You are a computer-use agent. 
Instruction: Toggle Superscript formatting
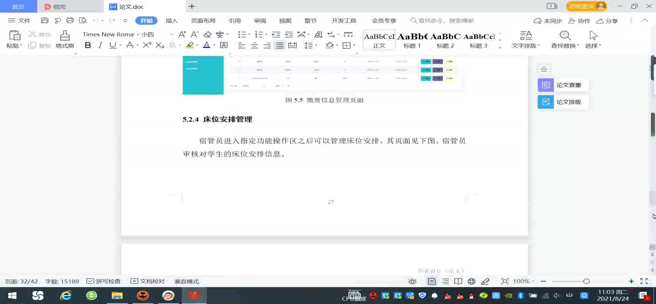[x=147, y=45]
